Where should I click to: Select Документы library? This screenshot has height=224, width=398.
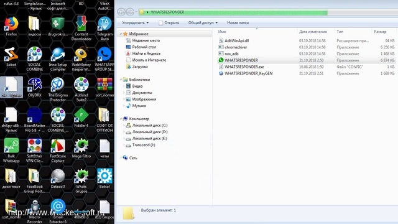click(142, 93)
